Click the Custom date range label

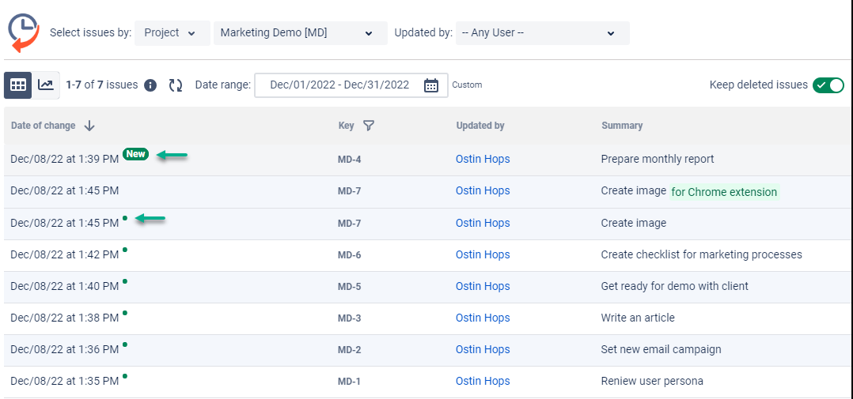pos(467,85)
